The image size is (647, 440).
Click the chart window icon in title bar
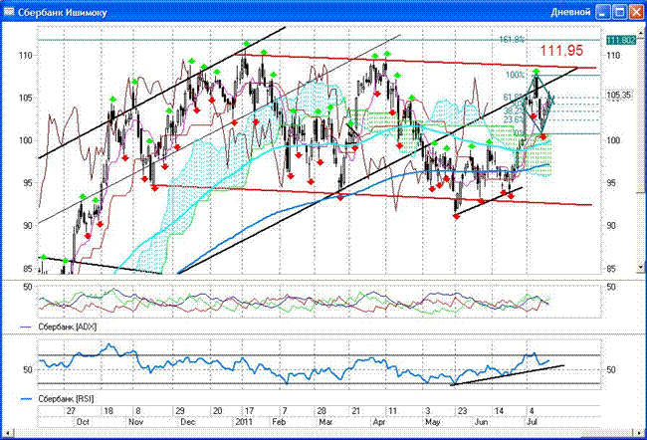click(9, 12)
